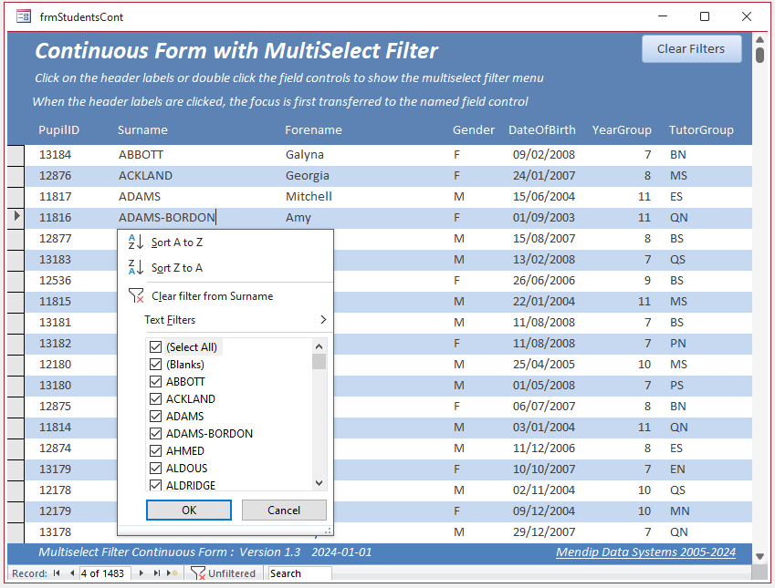The height and width of the screenshot is (588, 775).
Task: Click date of birth 24/01/2007
Action: (x=544, y=175)
